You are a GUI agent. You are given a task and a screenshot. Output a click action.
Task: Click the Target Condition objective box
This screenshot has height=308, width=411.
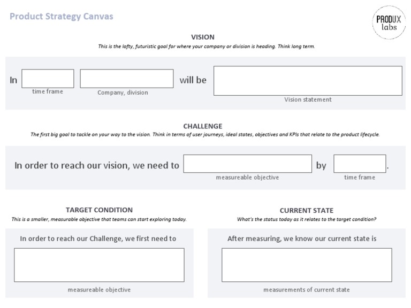(x=99, y=265)
